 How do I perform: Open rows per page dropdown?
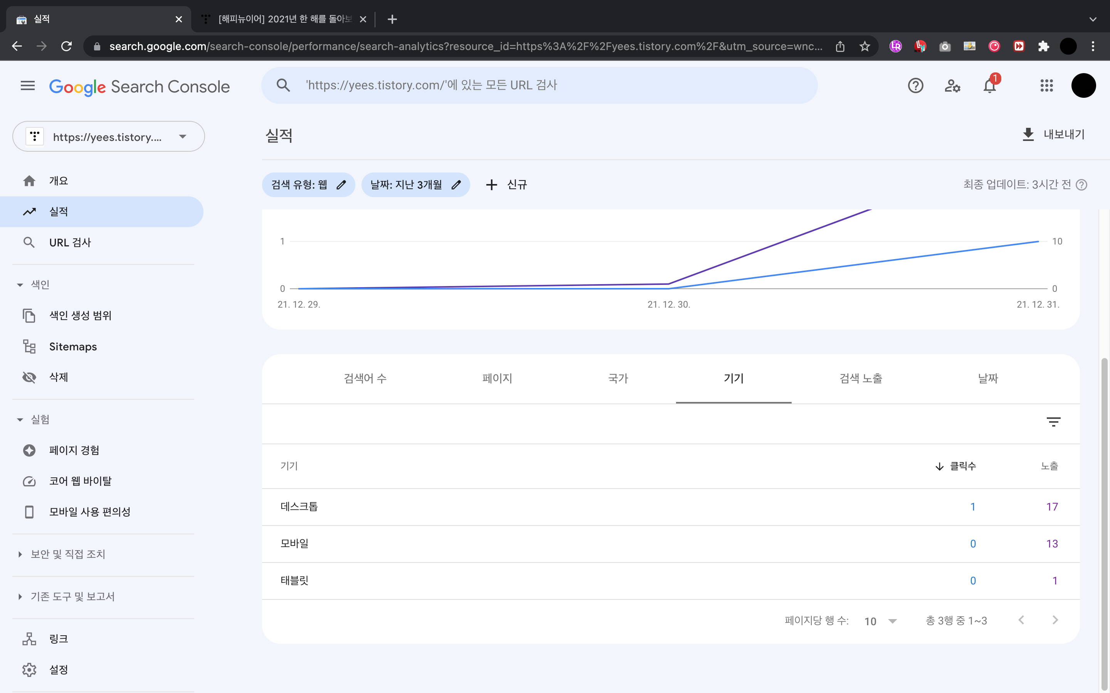point(880,621)
